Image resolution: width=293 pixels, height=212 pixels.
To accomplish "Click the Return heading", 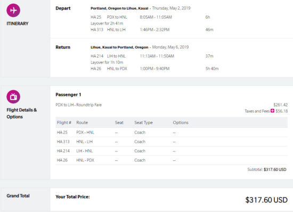I will coord(63,47).
